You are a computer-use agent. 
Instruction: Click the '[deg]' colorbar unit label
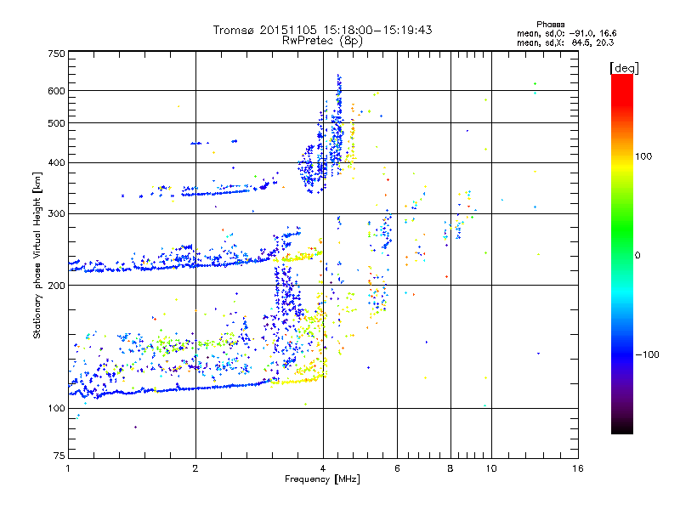[624, 68]
